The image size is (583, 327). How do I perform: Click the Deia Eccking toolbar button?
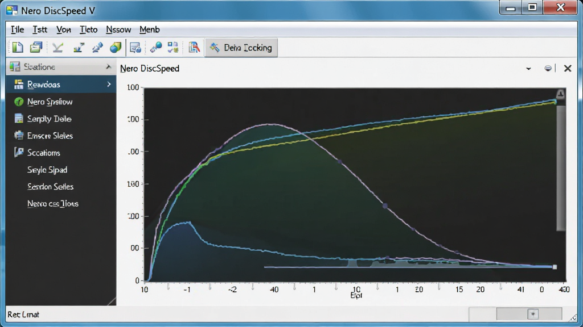(x=241, y=48)
